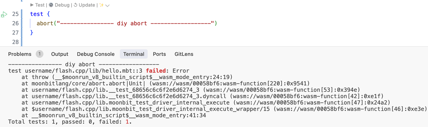Click the test keyword on line 25
This screenshot has width=428, height=127.
tap(36, 14)
